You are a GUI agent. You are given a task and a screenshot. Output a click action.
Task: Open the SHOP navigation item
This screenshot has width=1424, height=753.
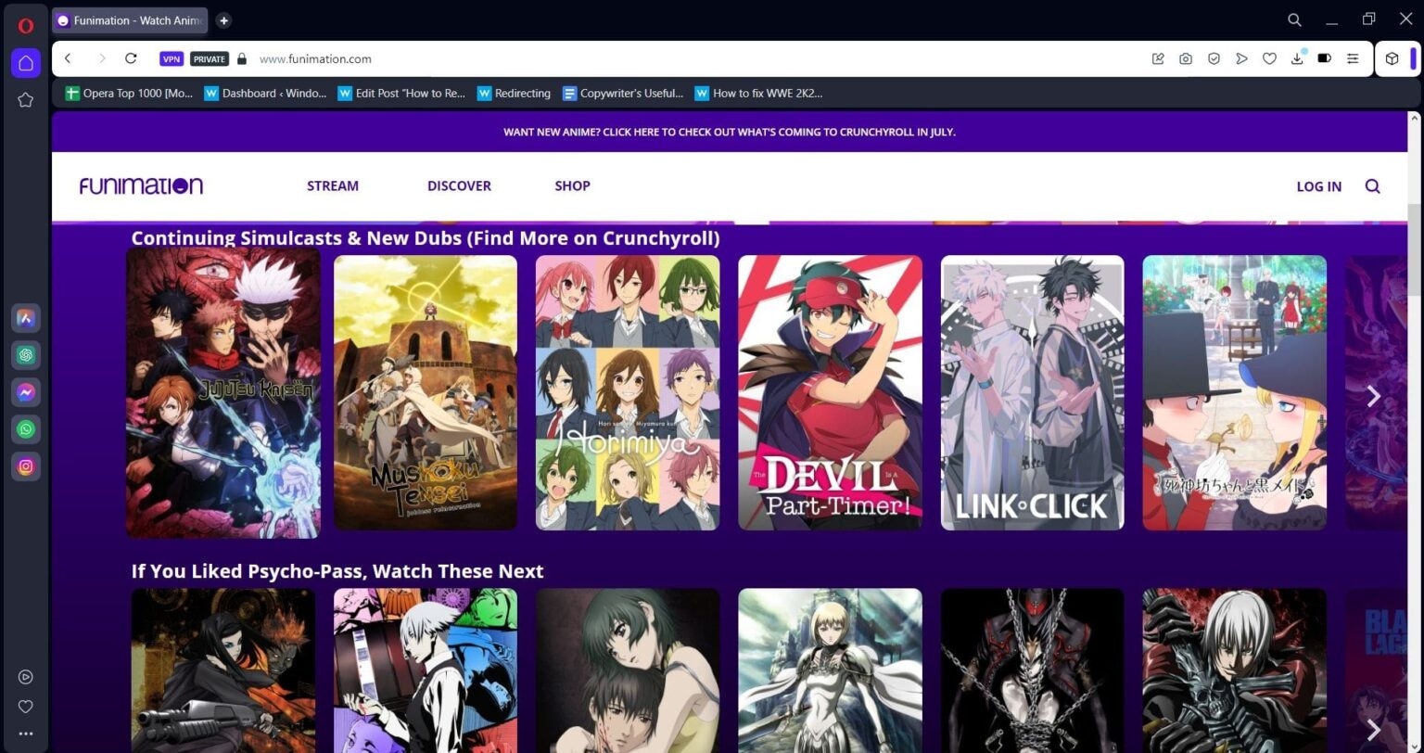pos(572,185)
